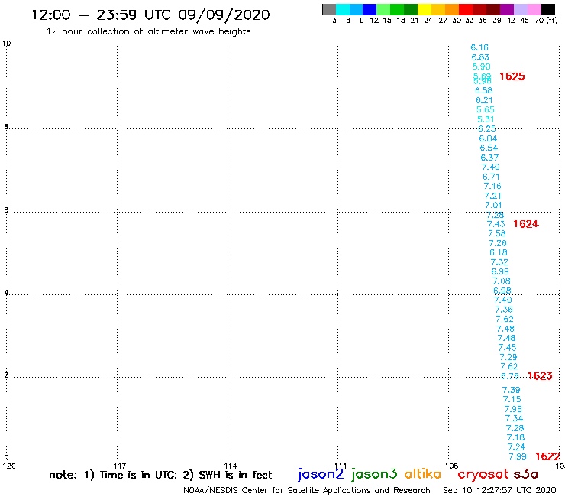Viewport: 565px width, 497px height.
Task: Click the 6.54 wave height value
Action: pyautogui.click(x=489, y=148)
